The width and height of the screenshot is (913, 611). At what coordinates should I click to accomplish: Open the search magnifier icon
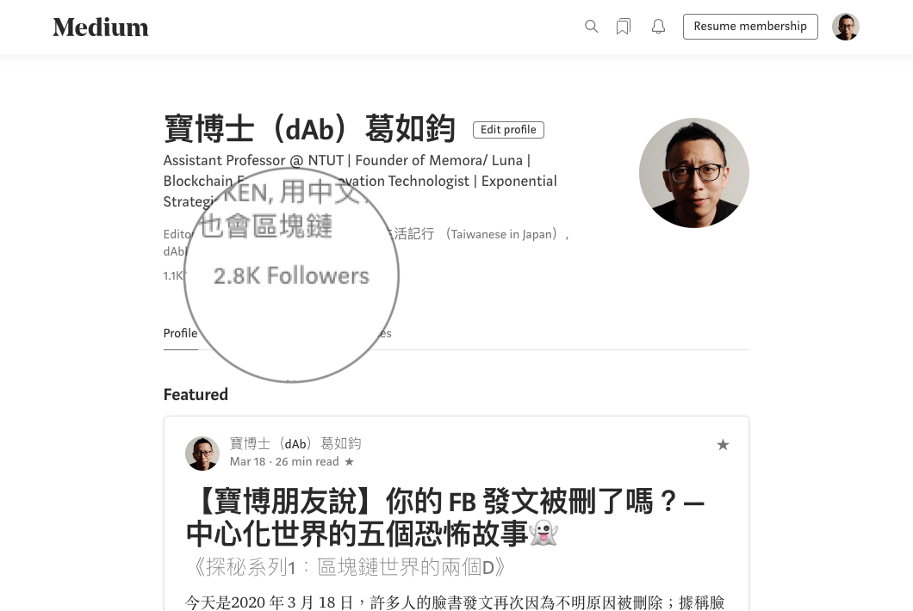coord(591,26)
